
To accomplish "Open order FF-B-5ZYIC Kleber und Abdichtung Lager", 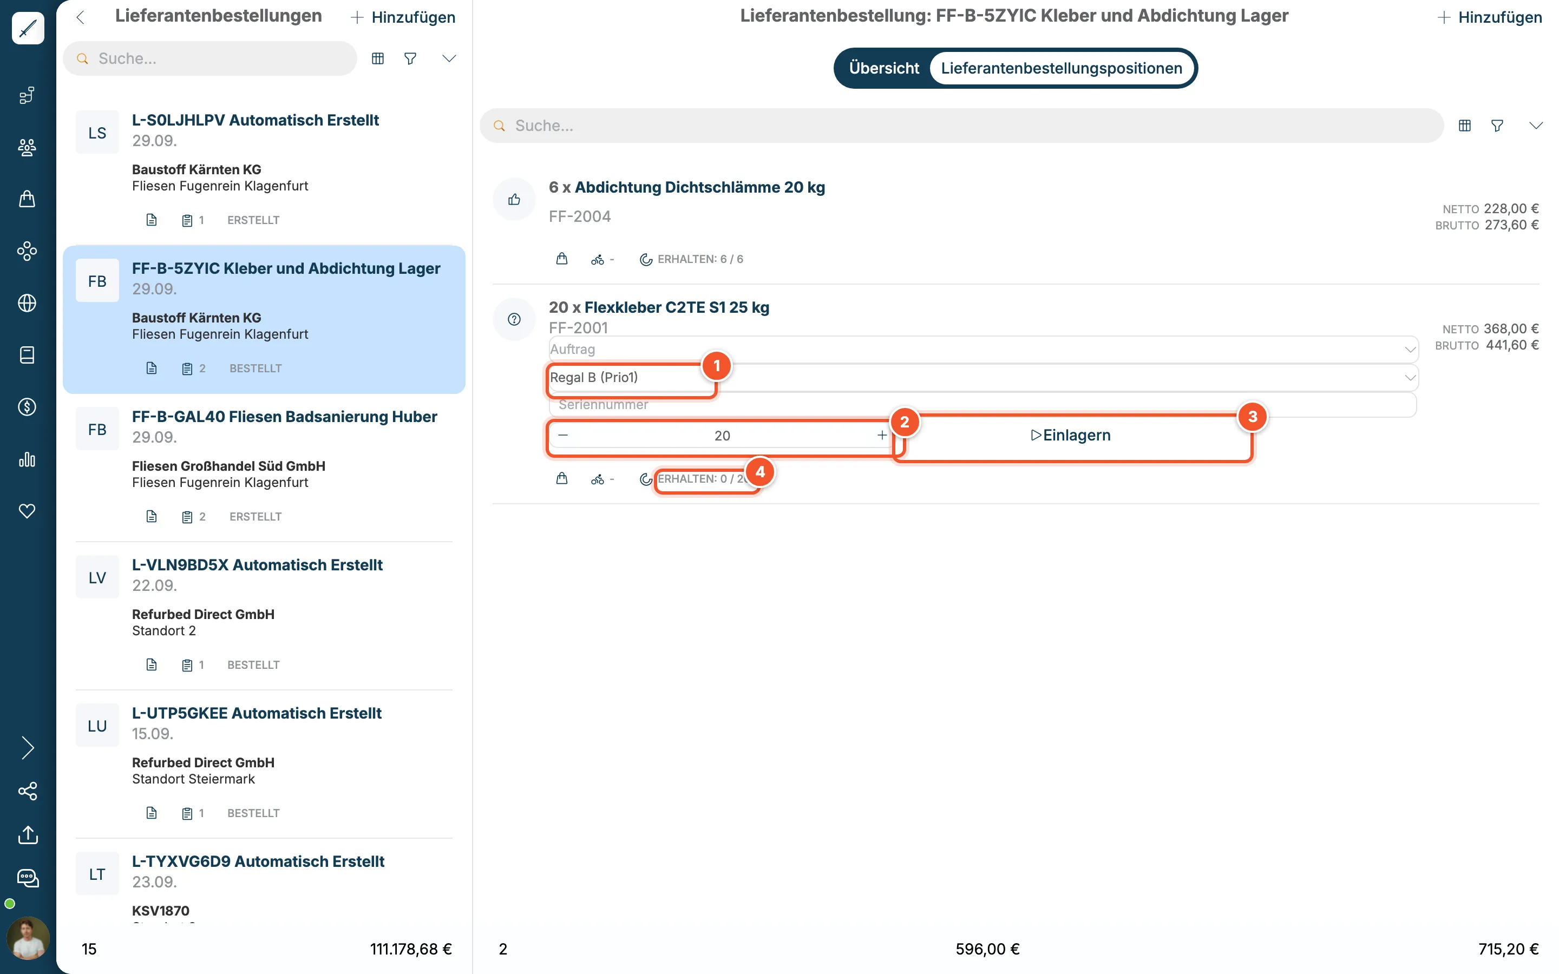I will tap(264, 319).
